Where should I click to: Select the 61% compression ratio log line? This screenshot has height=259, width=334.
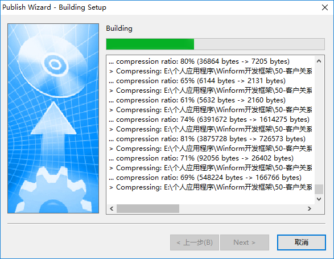(197, 100)
